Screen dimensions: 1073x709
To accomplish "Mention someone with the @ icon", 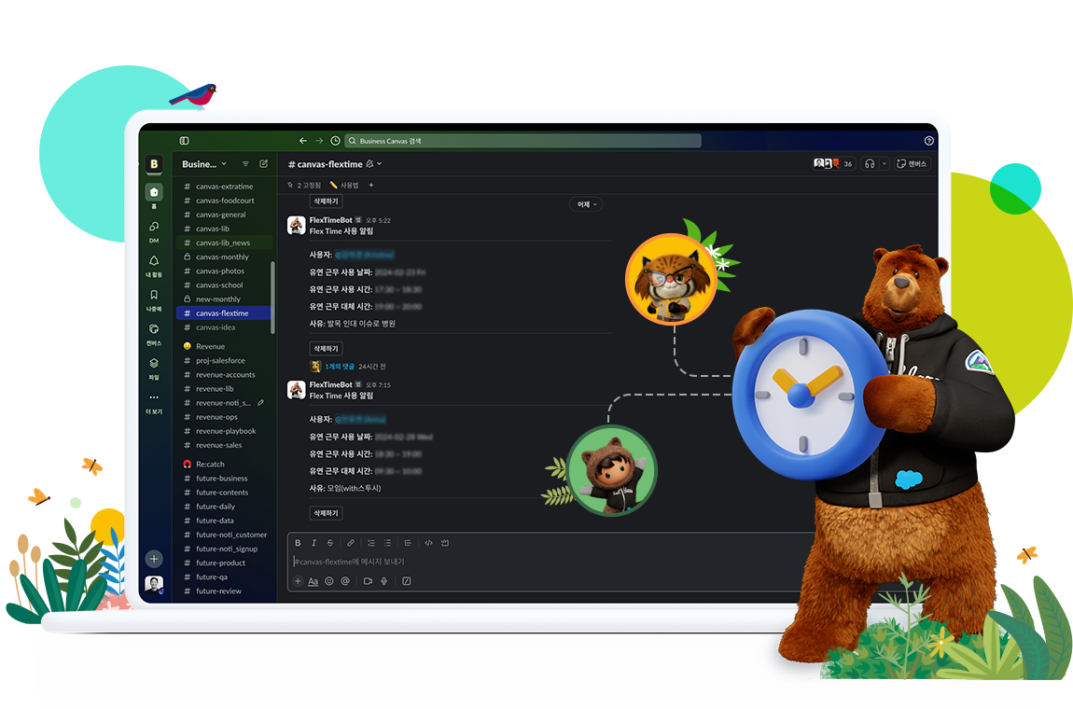I will point(345,581).
